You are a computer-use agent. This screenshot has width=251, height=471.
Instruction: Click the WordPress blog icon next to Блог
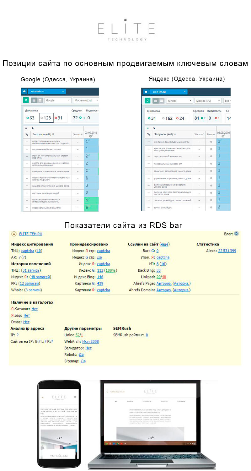[237, 234]
